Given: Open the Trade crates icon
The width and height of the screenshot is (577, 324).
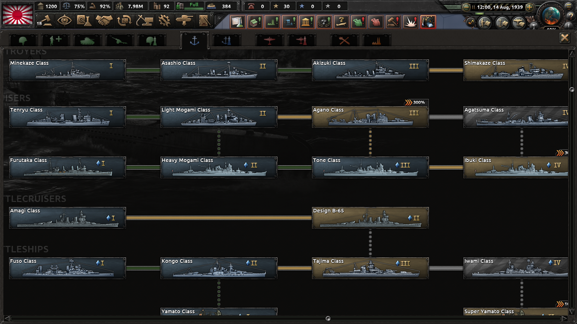Looking at the screenshot, I should [124, 21].
